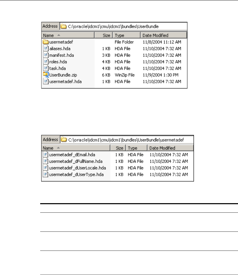238x275 pixels.
Task: Select the usermetadef.hda file name
Action: (x=65, y=82)
